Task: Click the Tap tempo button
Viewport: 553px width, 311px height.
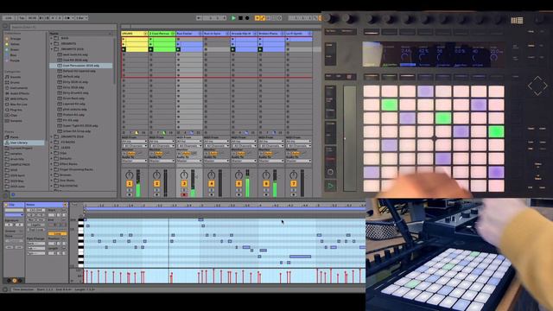Action: click(22, 17)
